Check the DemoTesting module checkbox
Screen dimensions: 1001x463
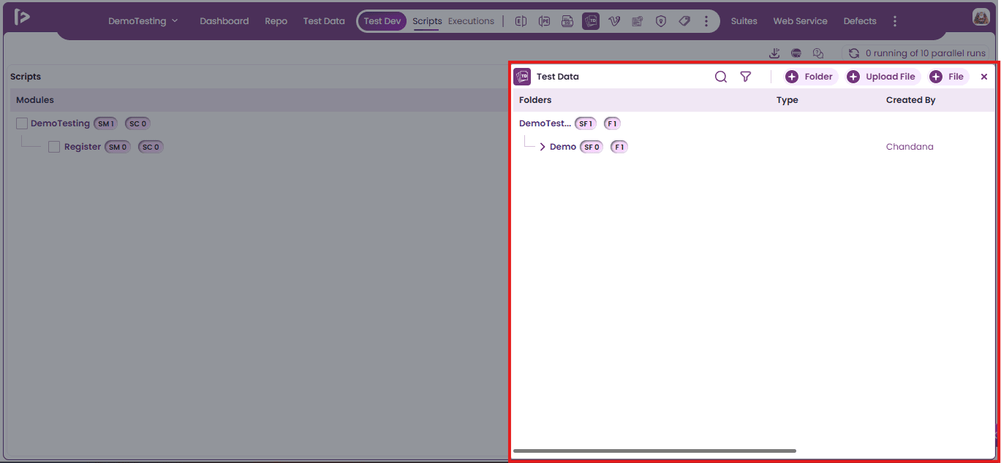pyautogui.click(x=22, y=123)
